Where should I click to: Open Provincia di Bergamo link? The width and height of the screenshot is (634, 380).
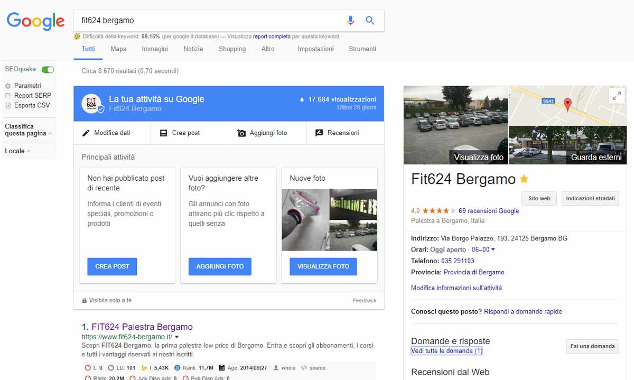pos(474,272)
